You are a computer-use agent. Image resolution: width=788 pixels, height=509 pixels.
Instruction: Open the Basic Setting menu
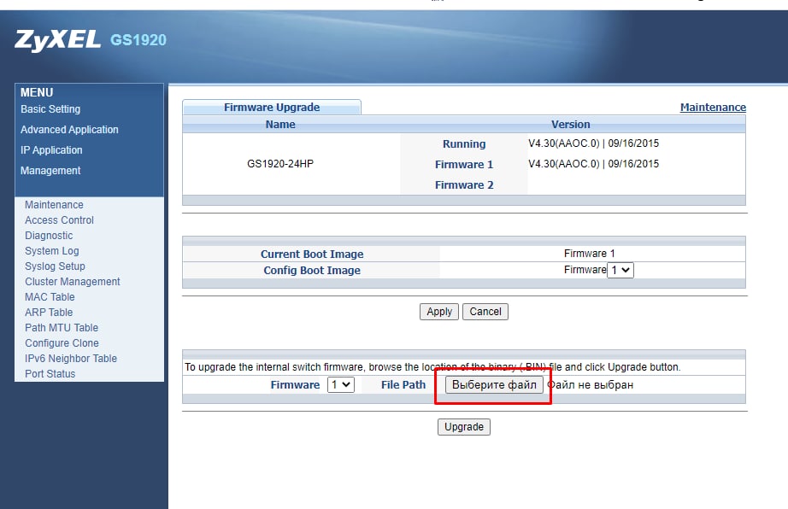50,109
